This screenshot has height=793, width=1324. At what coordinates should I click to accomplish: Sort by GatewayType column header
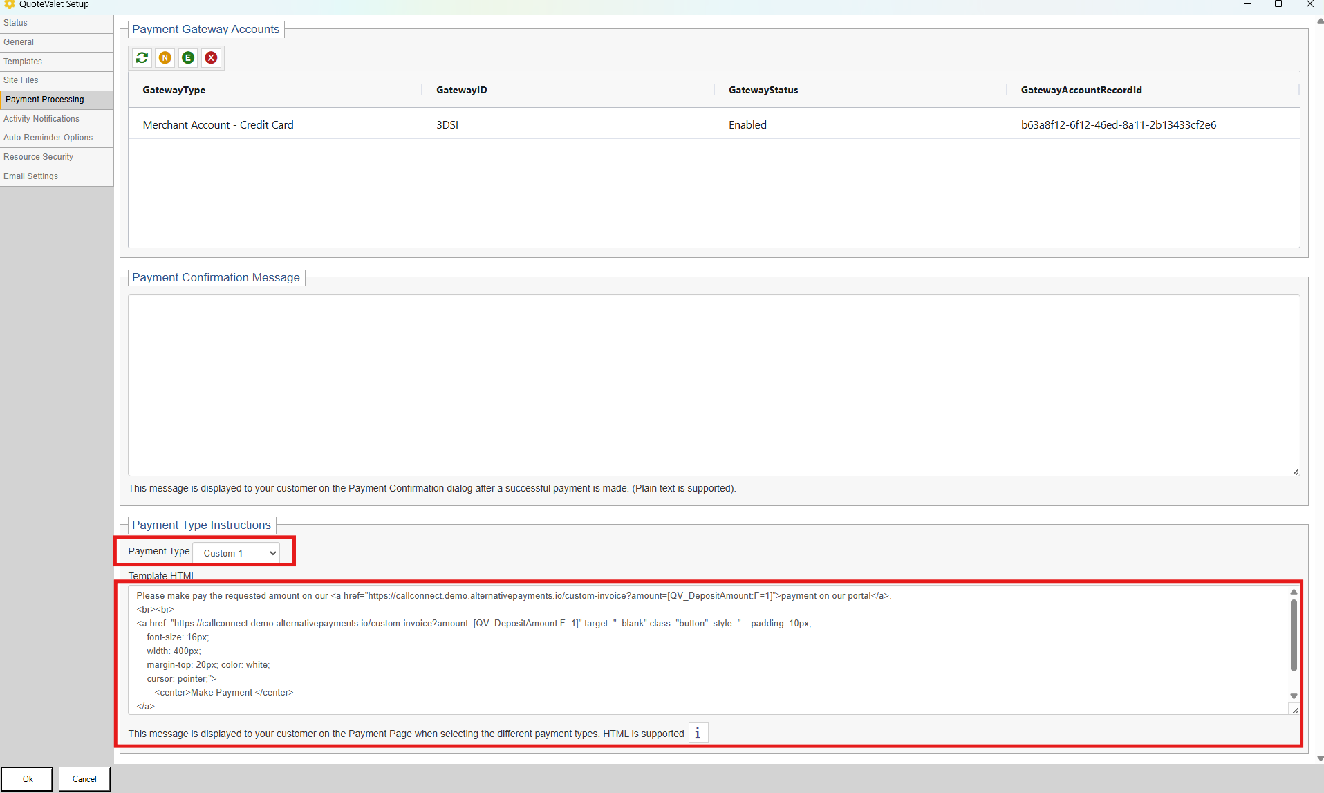click(174, 90)
